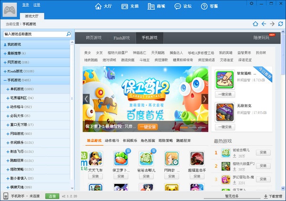Image resolution: width=286 pixels, height=201 pixels.
Task: Select 休闲娱乐 category tab
Action: (x=130, y=141)
